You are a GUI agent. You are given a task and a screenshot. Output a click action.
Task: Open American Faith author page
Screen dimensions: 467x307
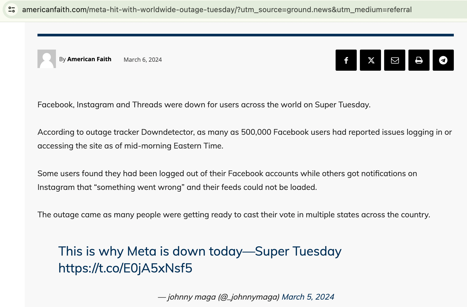click(x=89, y=59)
